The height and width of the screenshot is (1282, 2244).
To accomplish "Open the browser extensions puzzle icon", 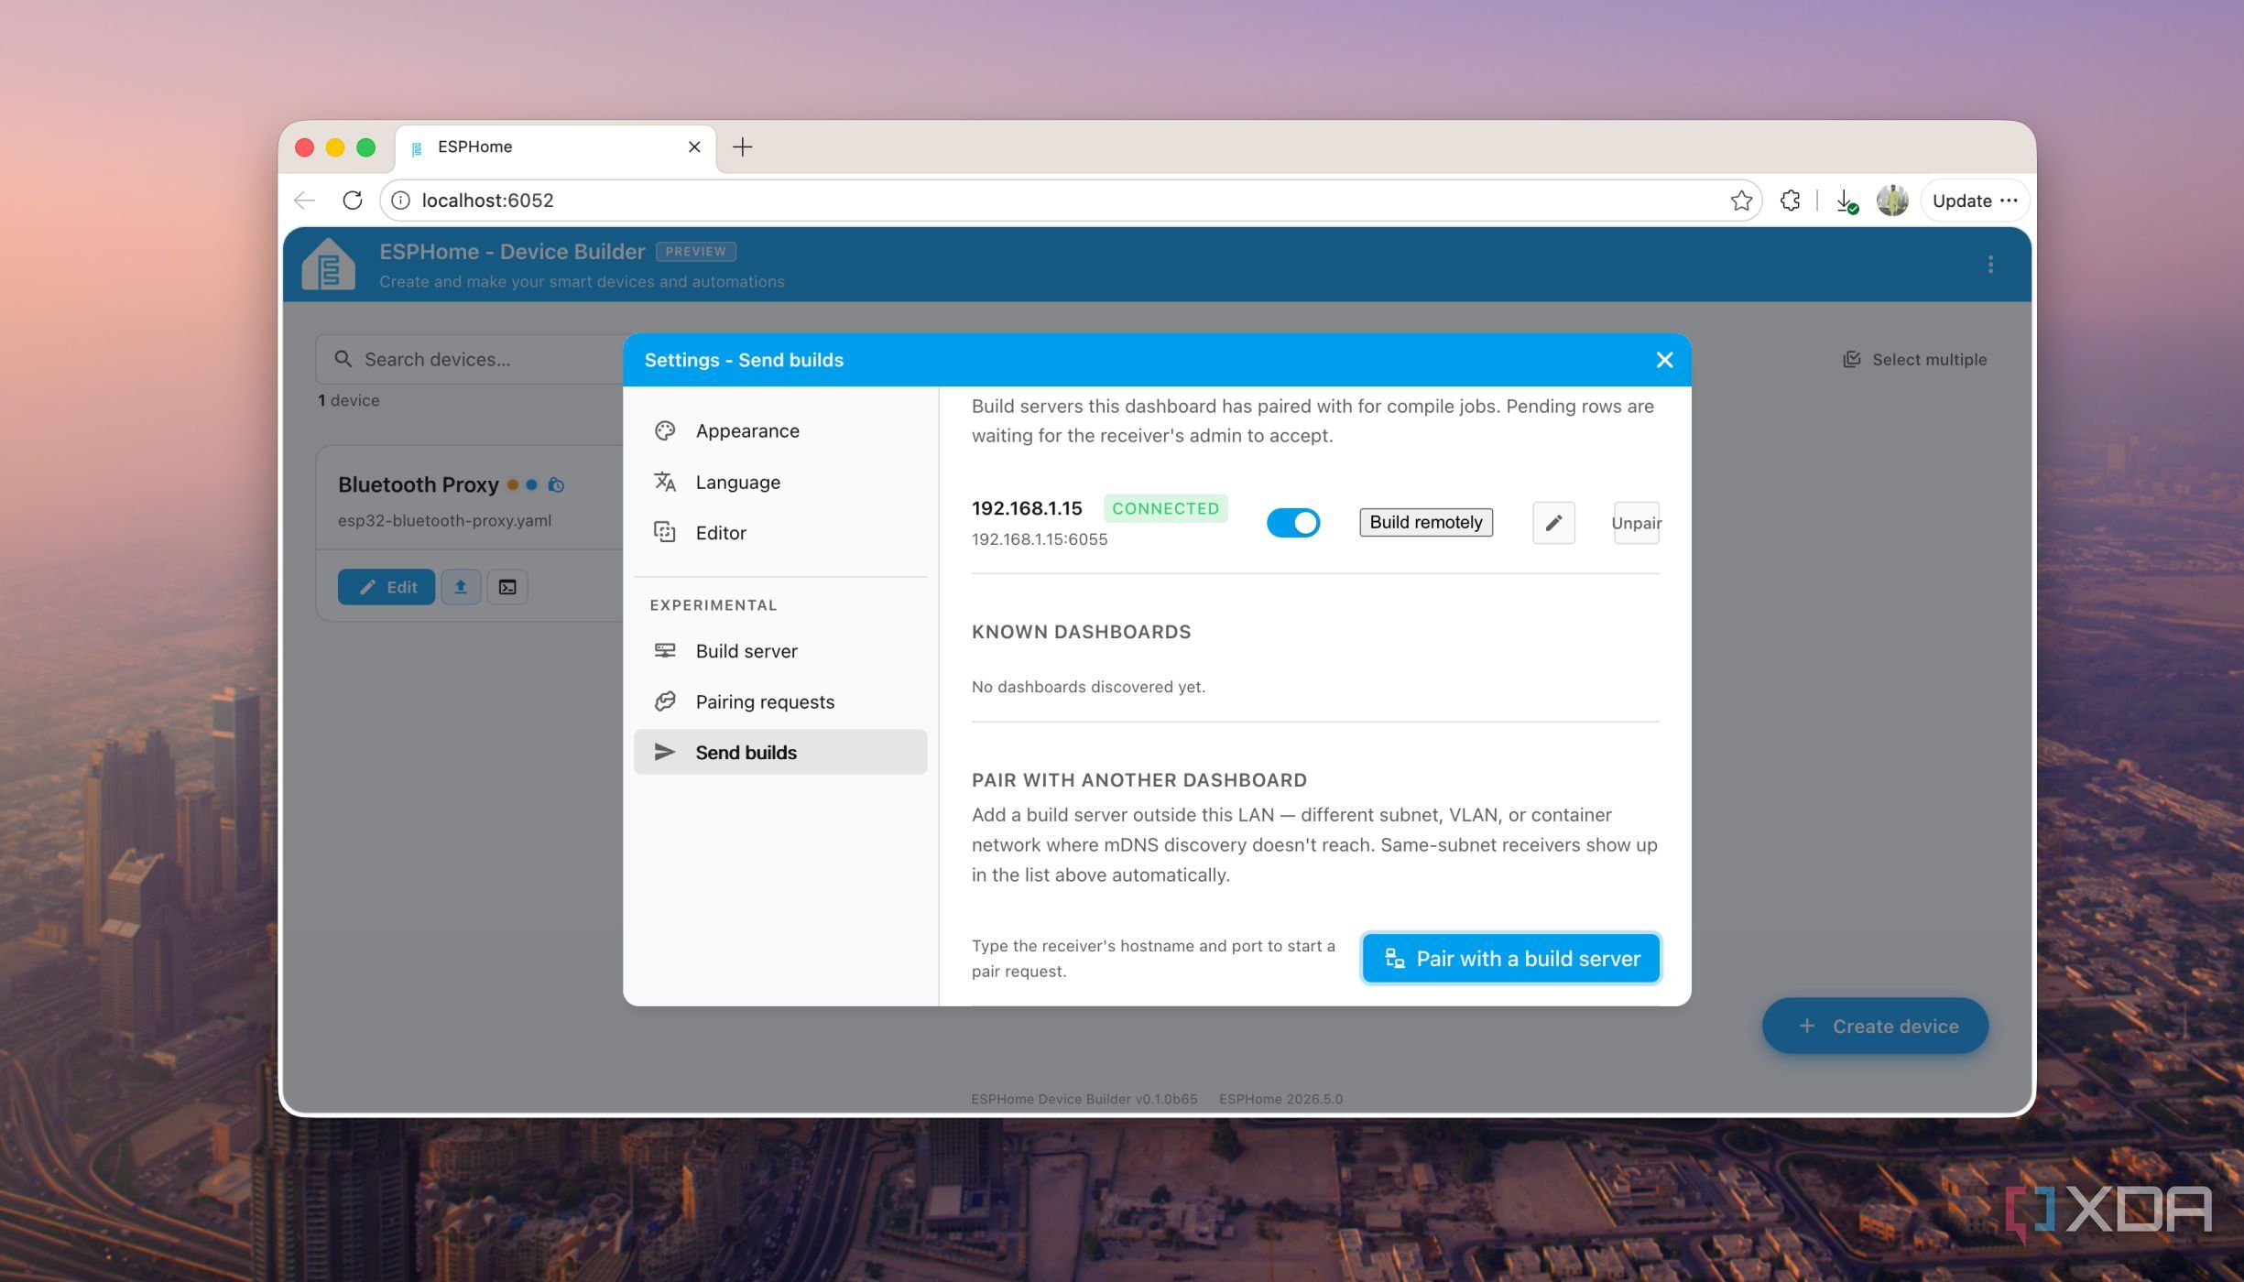I will [1791, 200].
